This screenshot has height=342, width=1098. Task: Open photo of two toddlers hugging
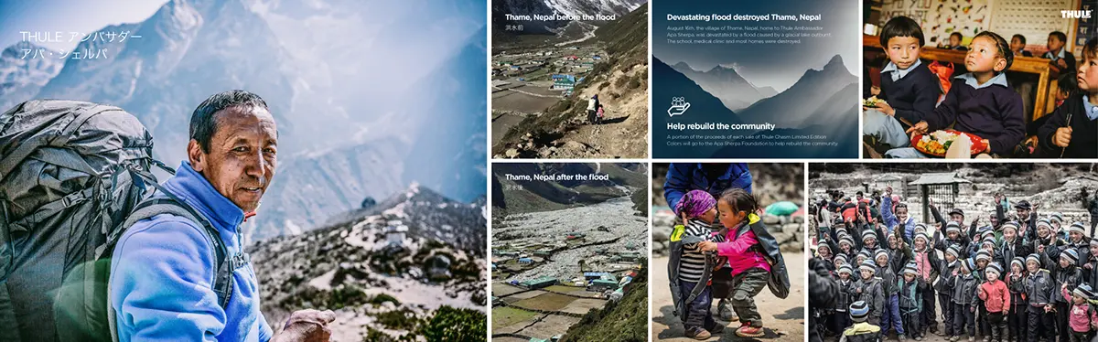[727, 252]
